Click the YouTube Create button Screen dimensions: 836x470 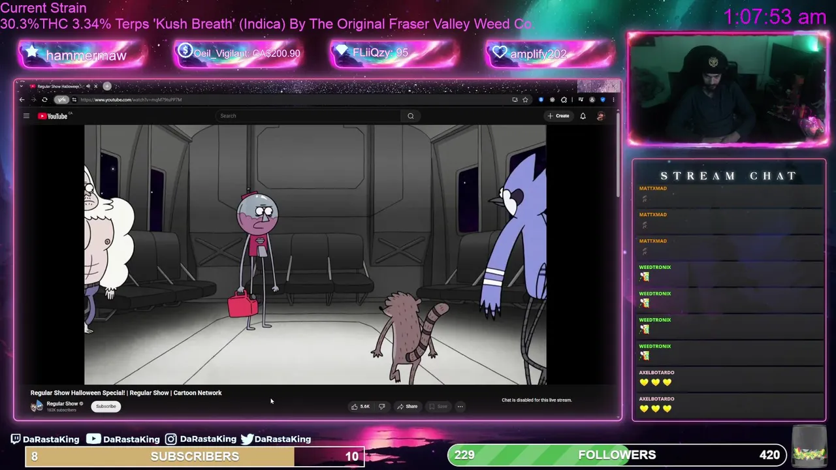click(x=558, y=116)
